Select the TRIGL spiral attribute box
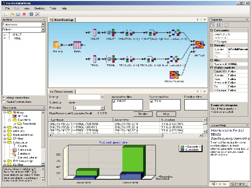This screenshot has width=251, height=188. click(x=111, y=59)
